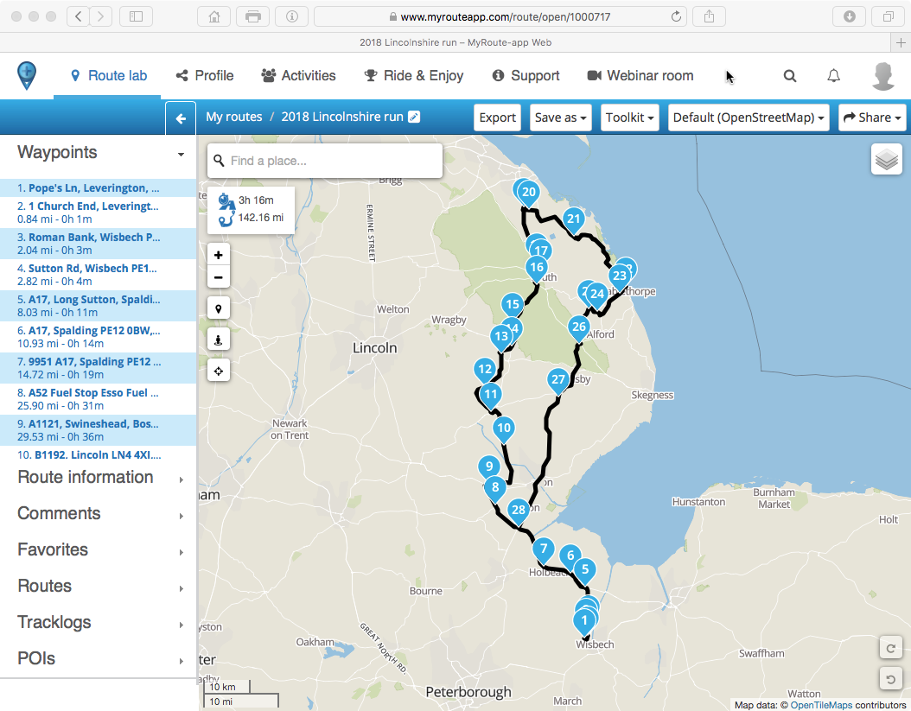Open the Save as dropdown
The image size is (911, 711).
[561, 117]
